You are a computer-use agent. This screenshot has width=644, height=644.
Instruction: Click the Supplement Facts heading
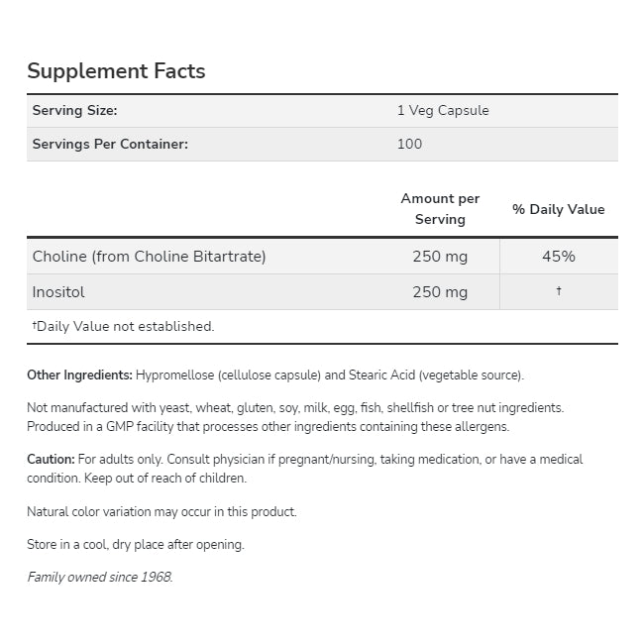(116, 71)
